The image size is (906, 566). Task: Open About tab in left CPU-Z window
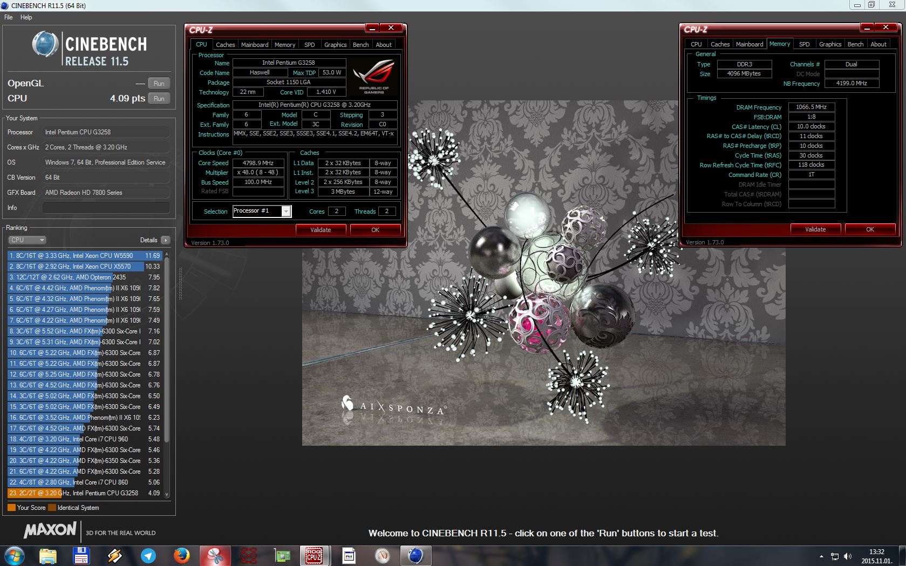[x=384, y=45]
